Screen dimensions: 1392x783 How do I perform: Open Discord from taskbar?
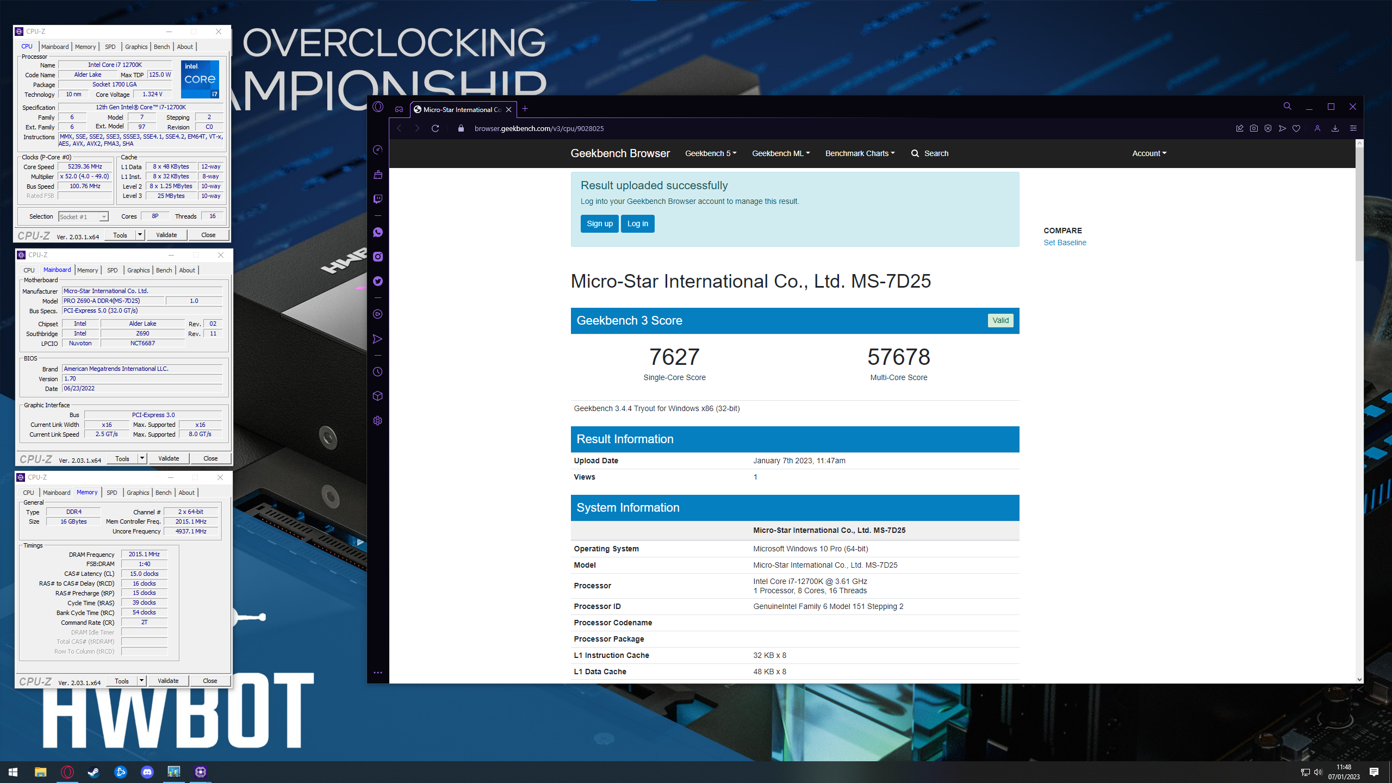pos(147,772)
